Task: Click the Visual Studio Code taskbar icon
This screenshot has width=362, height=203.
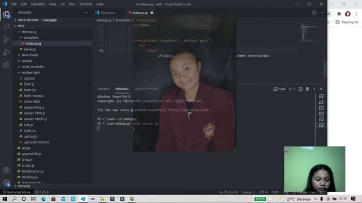Action: tap(83, 199)
